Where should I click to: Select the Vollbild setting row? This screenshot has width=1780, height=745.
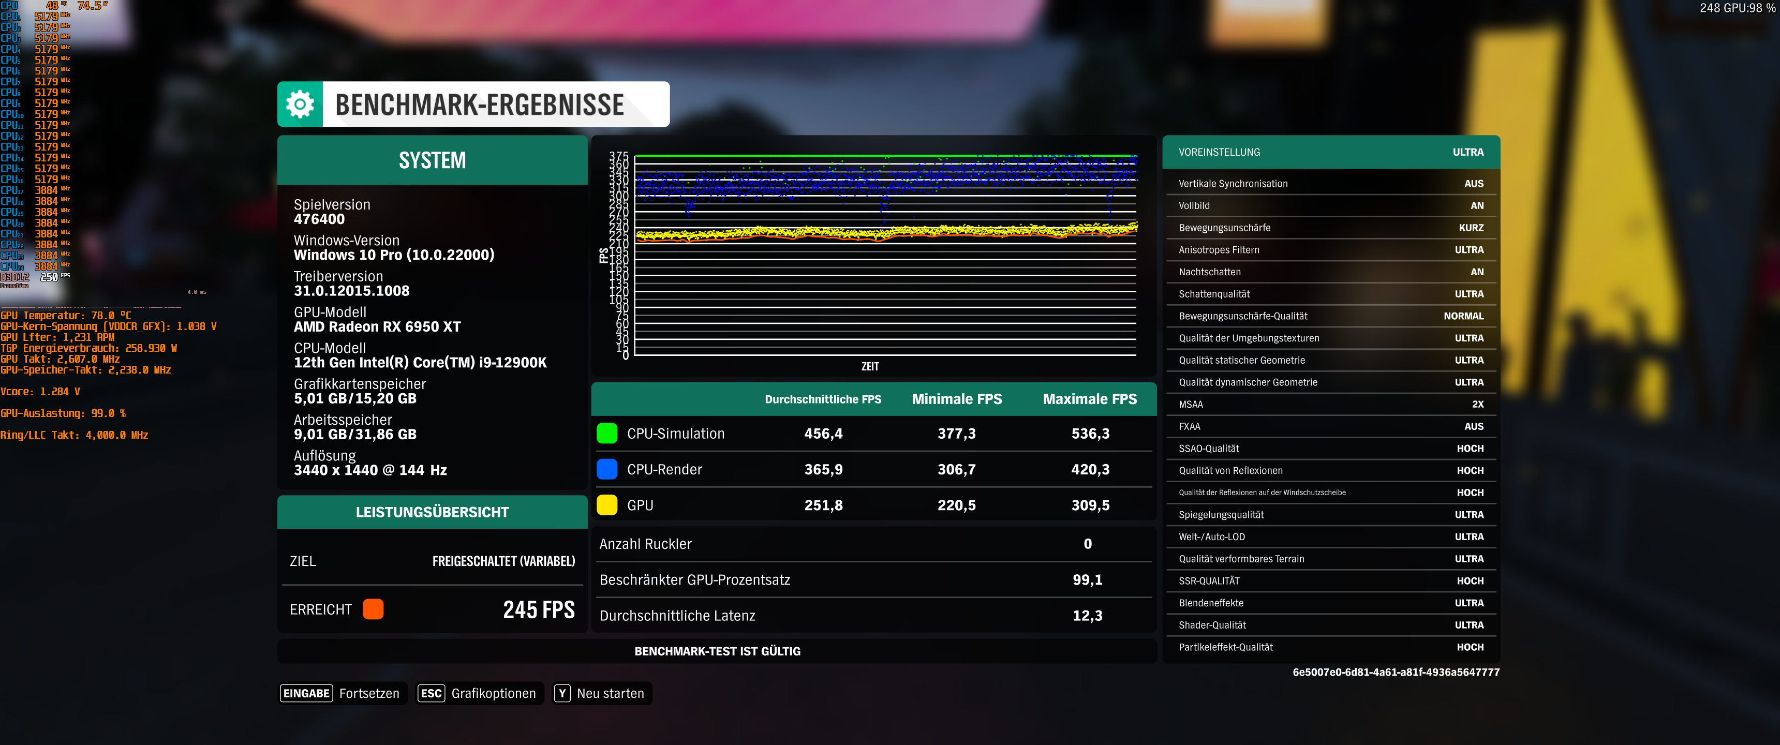coord(1330,206)
